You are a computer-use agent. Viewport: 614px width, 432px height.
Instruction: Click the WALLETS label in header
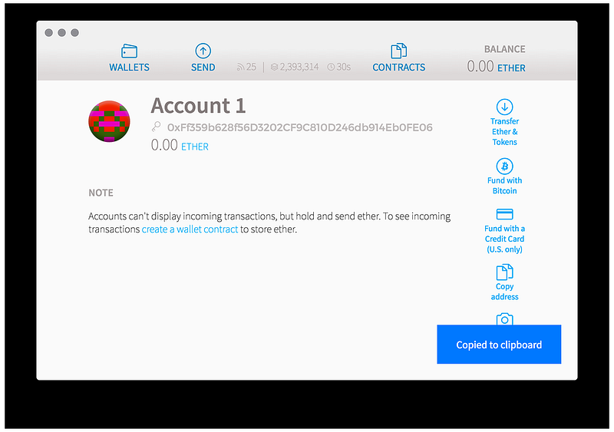click(x=129, y=68)
